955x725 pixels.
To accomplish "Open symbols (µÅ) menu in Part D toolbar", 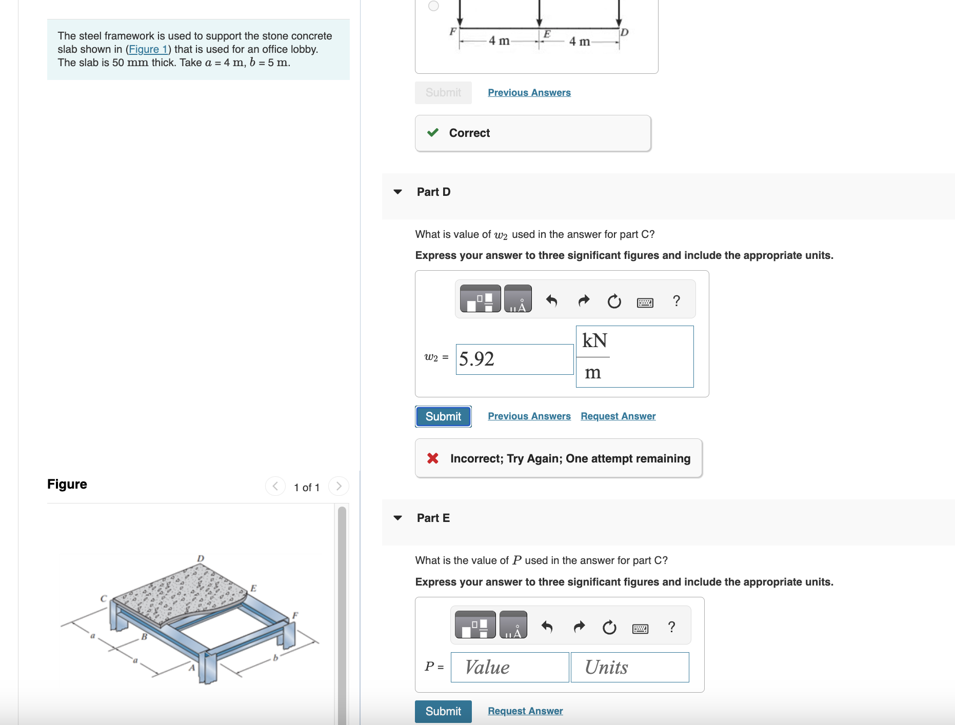I will tap(518, 299).
